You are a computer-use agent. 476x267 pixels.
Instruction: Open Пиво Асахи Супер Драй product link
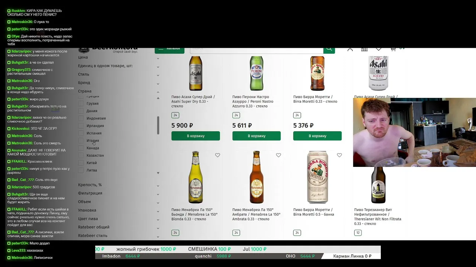[193, 102]
